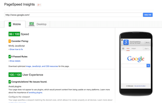162x103 pixels.
Task: Switch to the Desktop tab
Action: click(x=38, y=24)
